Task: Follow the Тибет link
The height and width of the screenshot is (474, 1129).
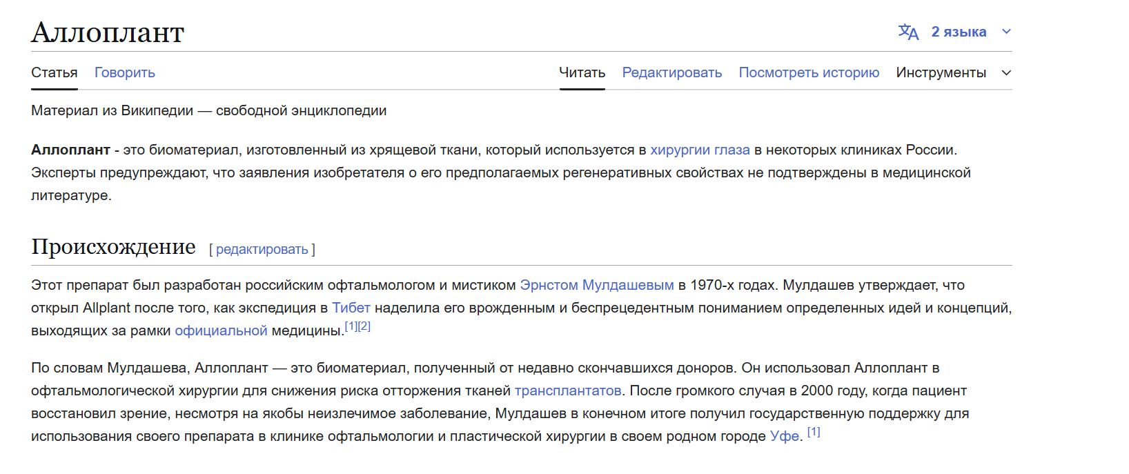Action: coord(351,308)
